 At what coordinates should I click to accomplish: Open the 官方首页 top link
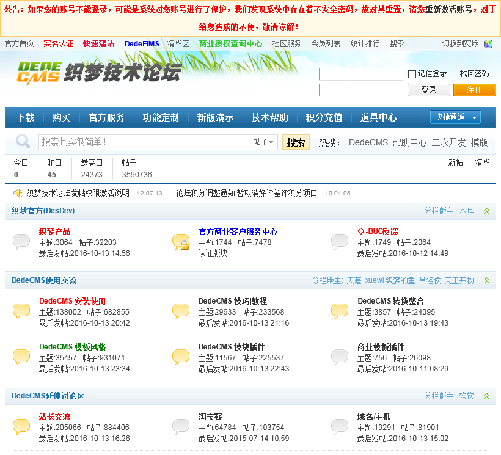[x=19, y=44]
